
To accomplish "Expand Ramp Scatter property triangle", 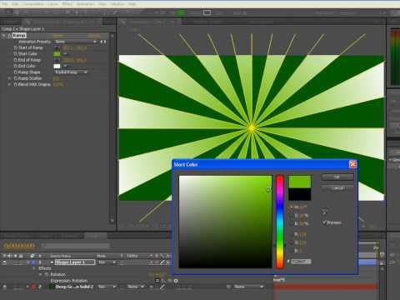I will coord(10,78).
